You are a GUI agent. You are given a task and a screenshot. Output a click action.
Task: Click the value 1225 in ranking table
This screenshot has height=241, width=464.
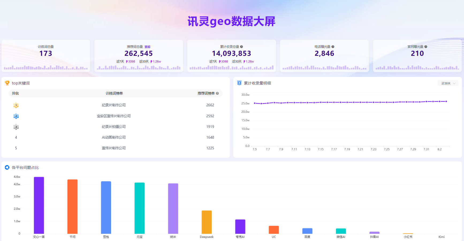point(210,148)
